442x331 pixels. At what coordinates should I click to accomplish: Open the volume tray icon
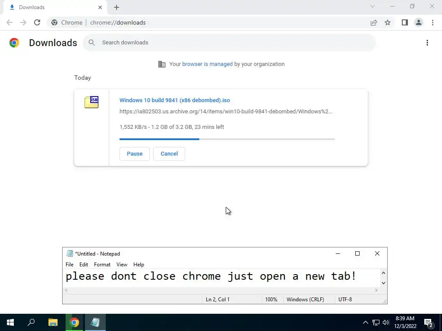385,322
